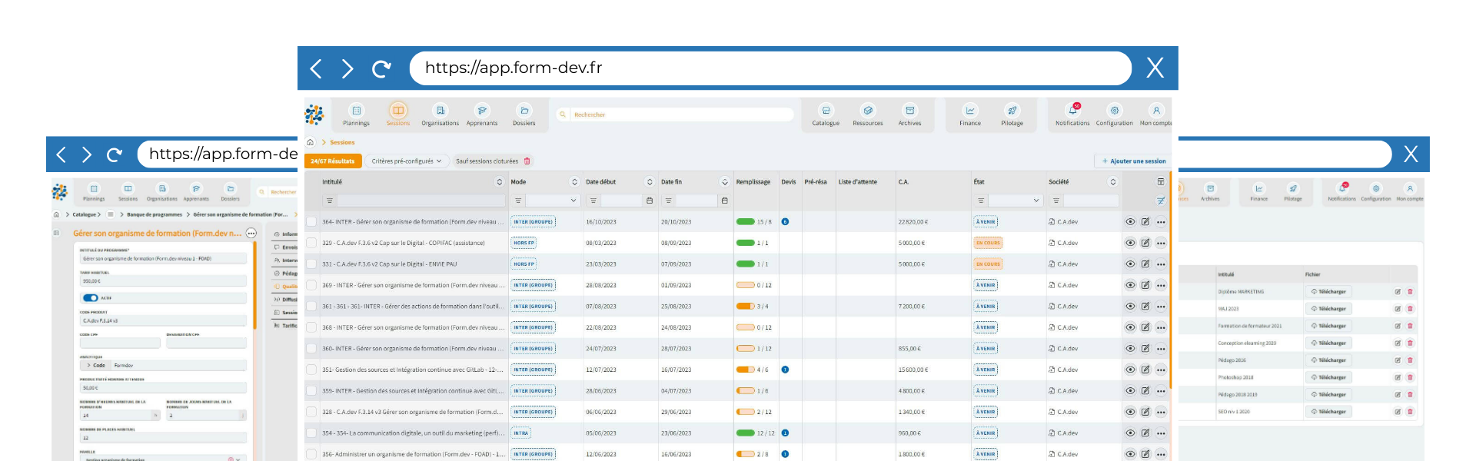
Task: Open the Finance icon in center toolbar
Action: coord(970,114)
